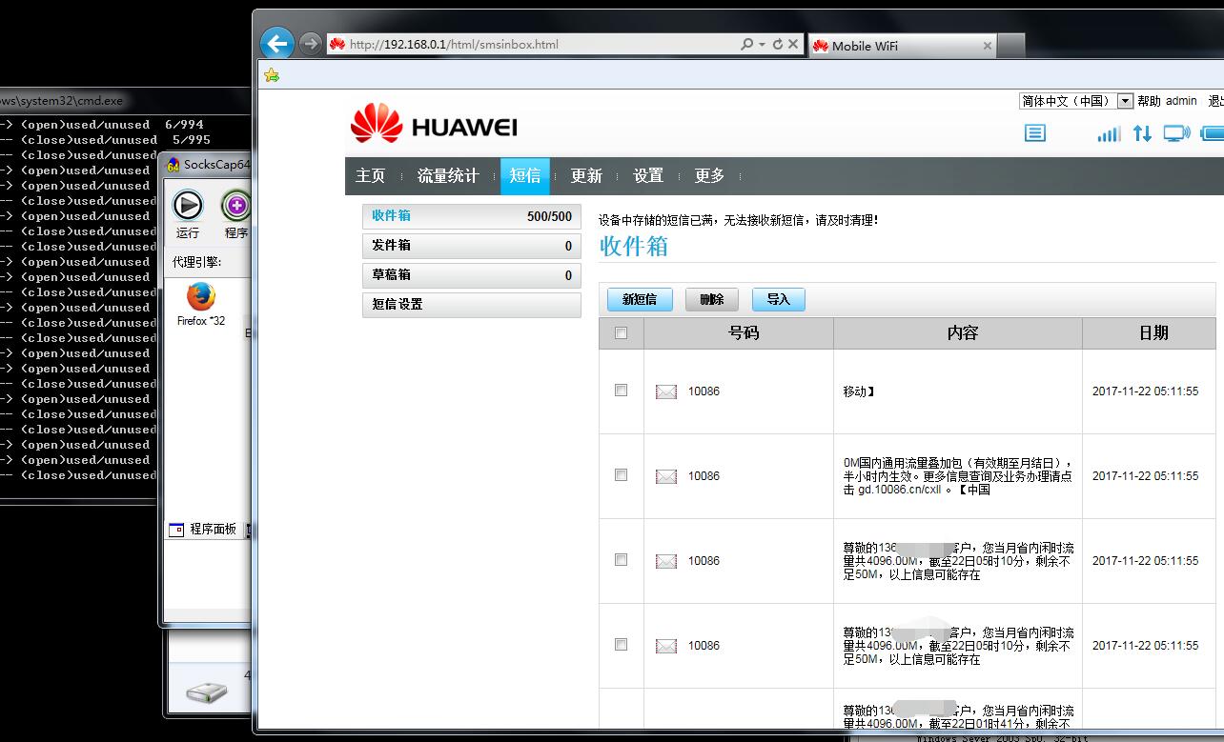Screen dimensions: 1224x742
Task: Click the 删除 button
Action: coord(712,299)
